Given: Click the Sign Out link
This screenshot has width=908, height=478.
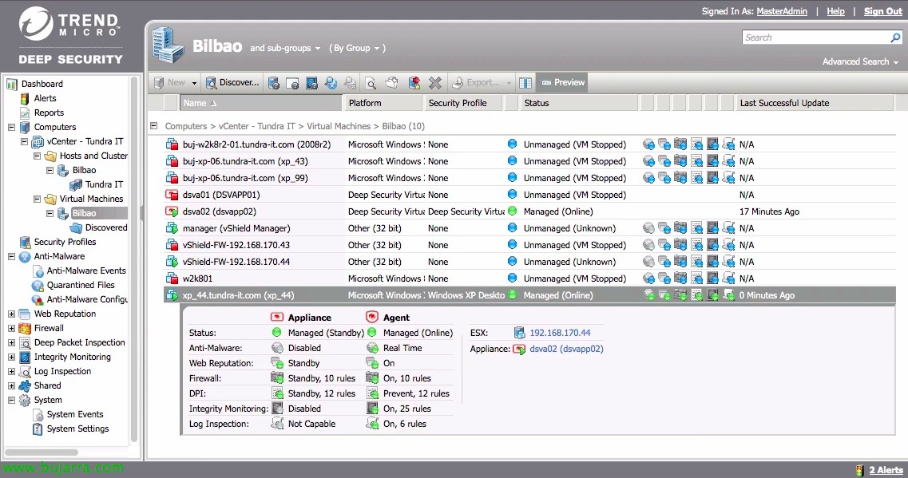Looking at the screenshot, I should (x=883, y=12).
